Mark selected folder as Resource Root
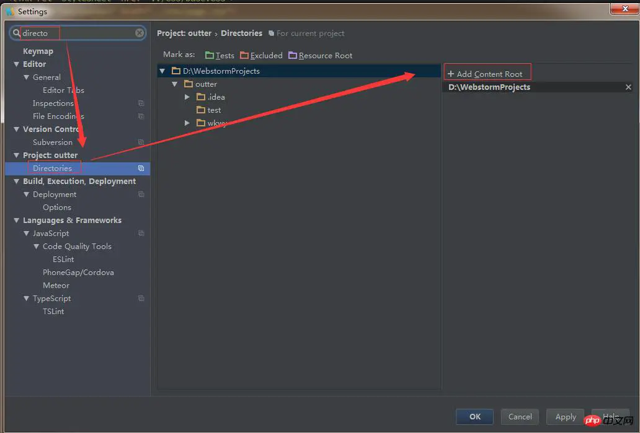The width and height of the screenshot is (640, 433). click(x=321, y=55)
